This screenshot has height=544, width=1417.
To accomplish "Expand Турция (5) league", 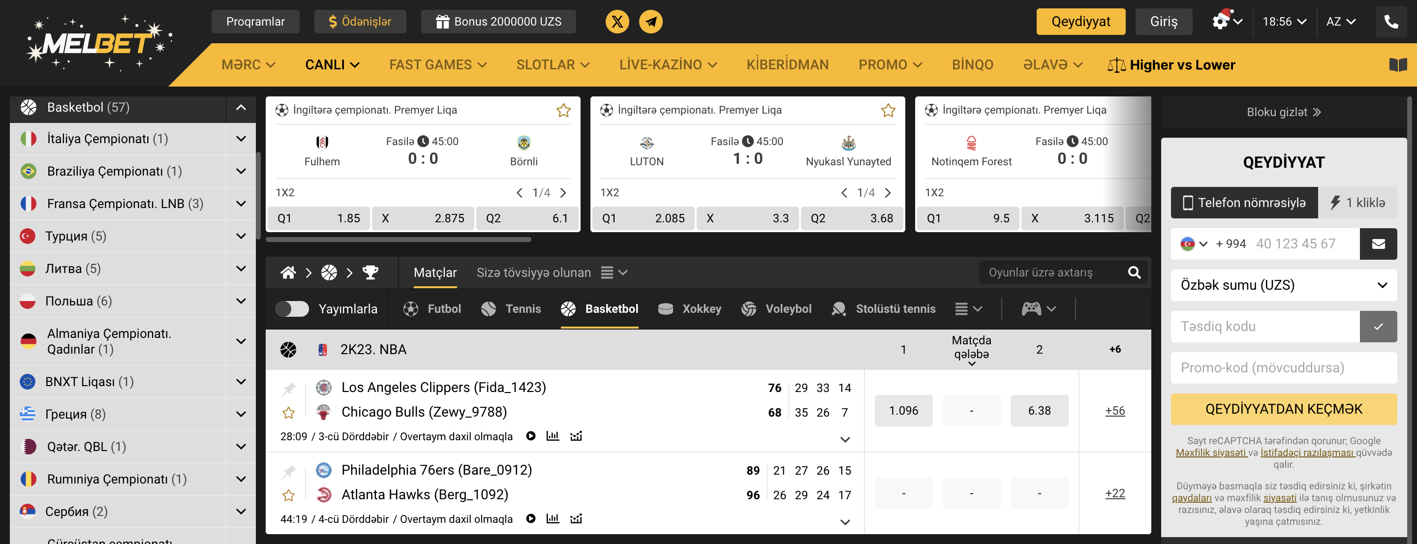I will [241, 236].
